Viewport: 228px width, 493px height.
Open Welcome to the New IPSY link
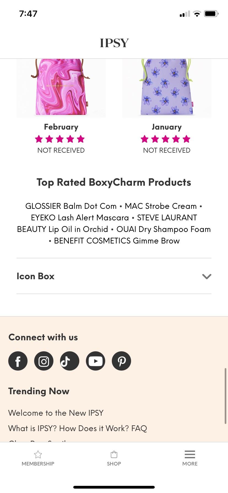click(x=56, y=413)
